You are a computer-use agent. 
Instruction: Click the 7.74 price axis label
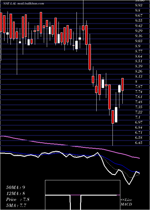pyautogui.click(x=139, y=92)
